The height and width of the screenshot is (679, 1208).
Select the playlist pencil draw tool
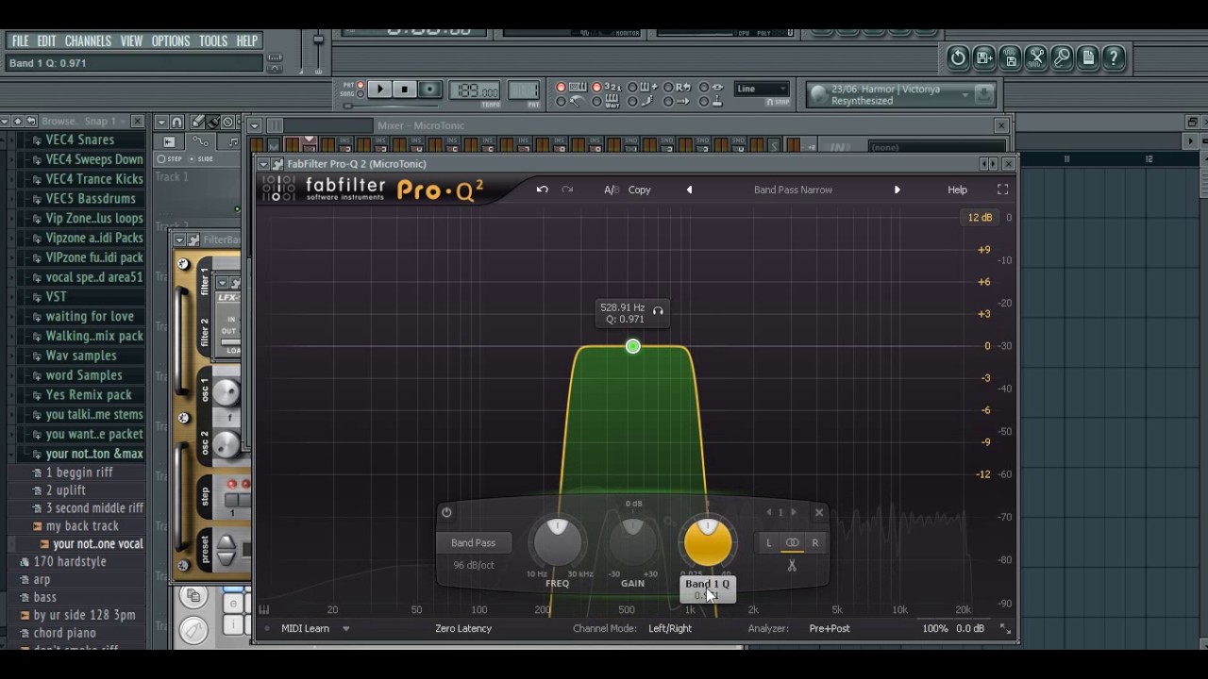[197, 123]
